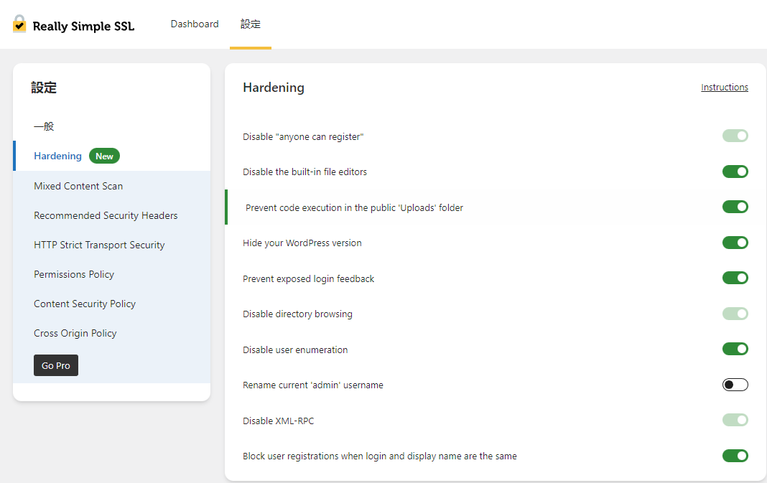Disable the user enumeration toggle
The image size is (767, 483).
coord(735,350)
